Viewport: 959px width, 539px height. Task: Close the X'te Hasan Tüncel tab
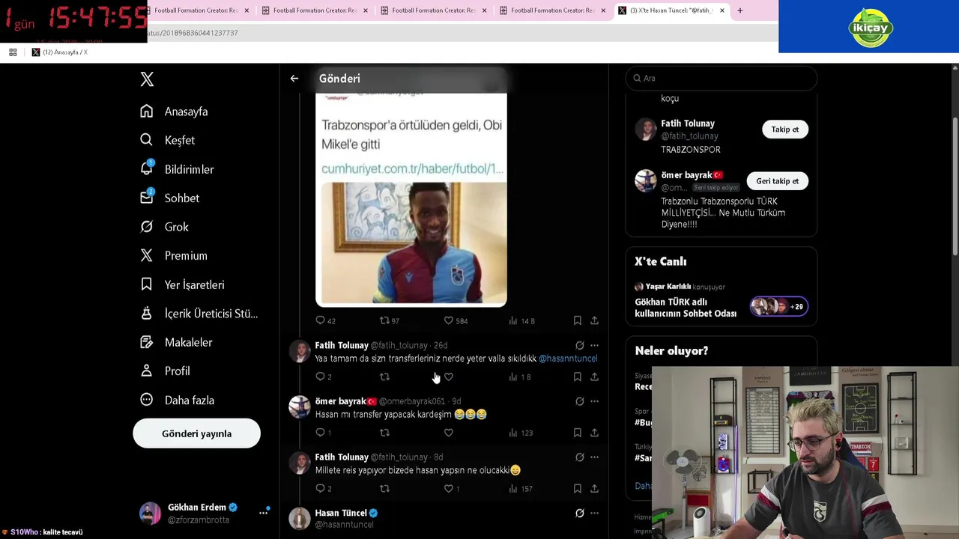click(x=721, y=10)
